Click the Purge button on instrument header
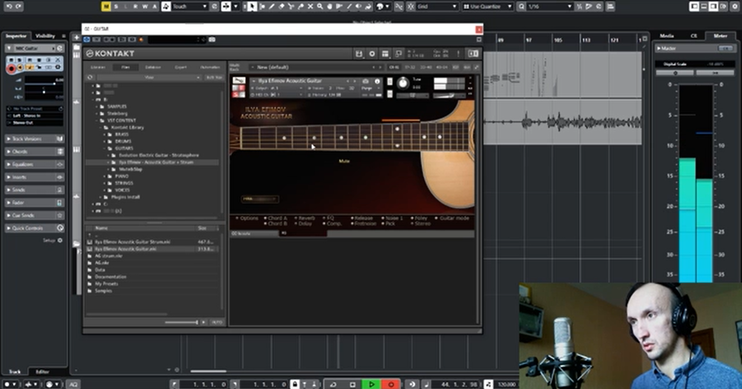This screenshot has height=389, width=742. pyautogui.click(x=366, y=88)
